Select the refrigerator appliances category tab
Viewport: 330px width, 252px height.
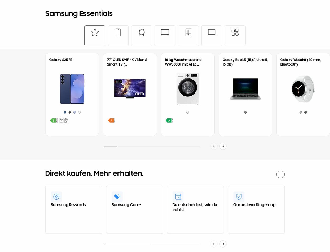coord(188,36)
